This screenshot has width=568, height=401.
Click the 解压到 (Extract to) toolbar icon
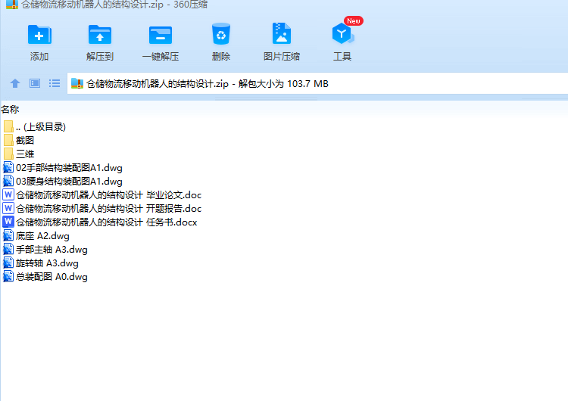tap(100, 35)
